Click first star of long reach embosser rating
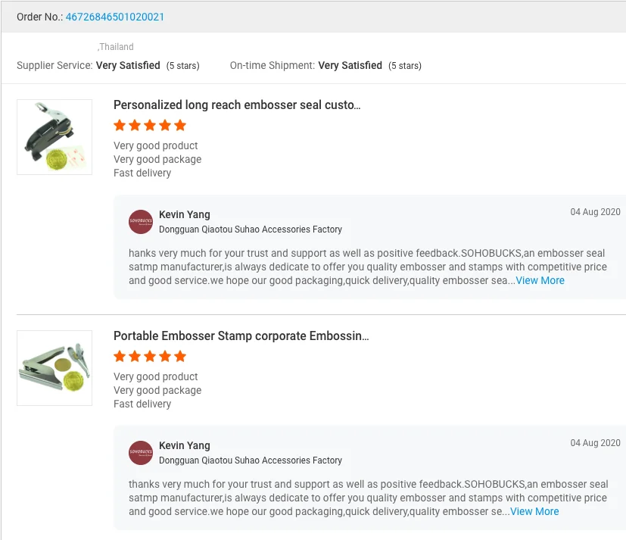The height and width of the screenshot is (540, 626). click(x=120, y=126)
